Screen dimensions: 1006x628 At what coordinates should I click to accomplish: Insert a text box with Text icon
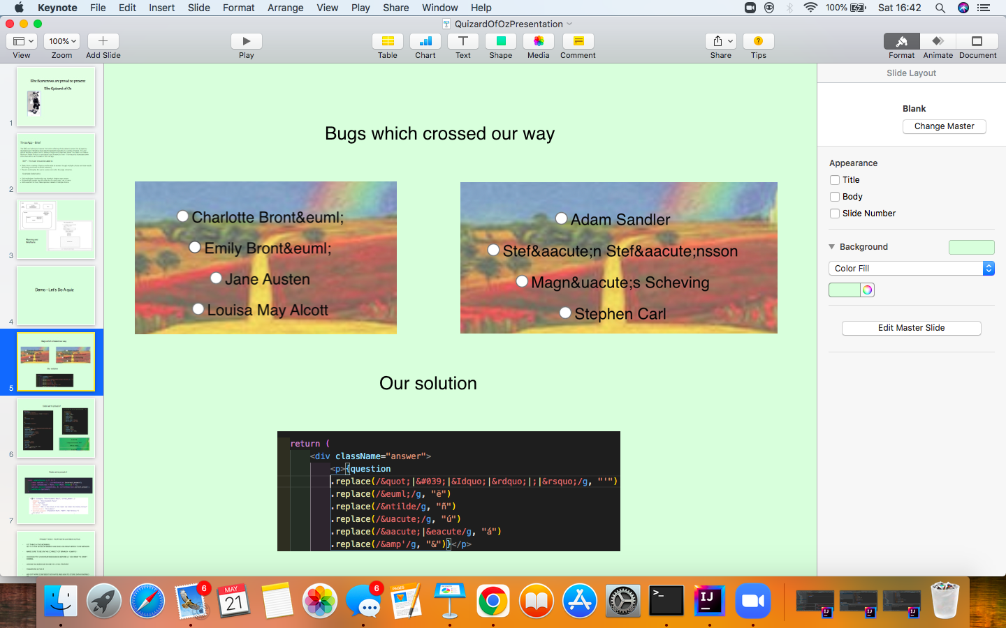pyautogui.click(x=463, y=41)
